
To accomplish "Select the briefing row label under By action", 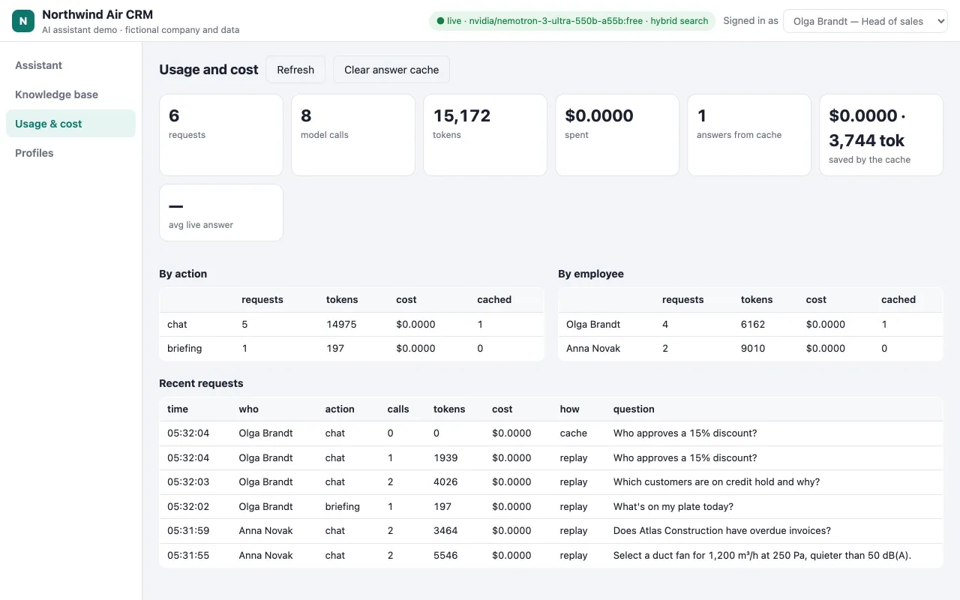I will coord(184,348).
